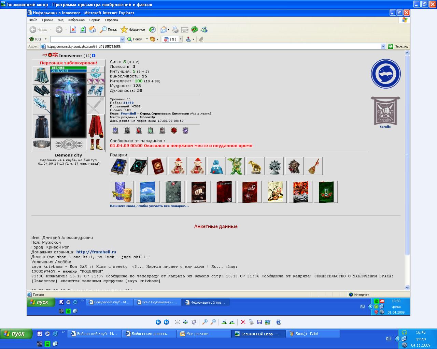
Task: Rotate image counterclockwise
Action: 232,322
